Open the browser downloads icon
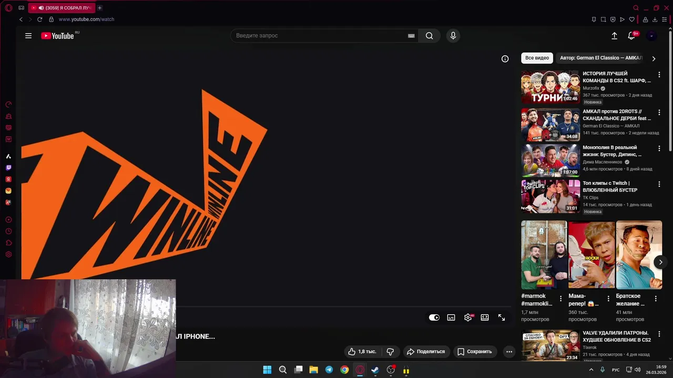The image size is (673, 378). (655, 19)
